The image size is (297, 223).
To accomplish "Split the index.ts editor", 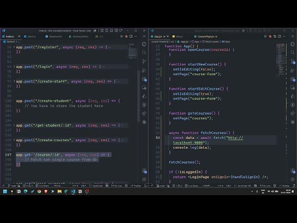I will (x=131, y=36).
